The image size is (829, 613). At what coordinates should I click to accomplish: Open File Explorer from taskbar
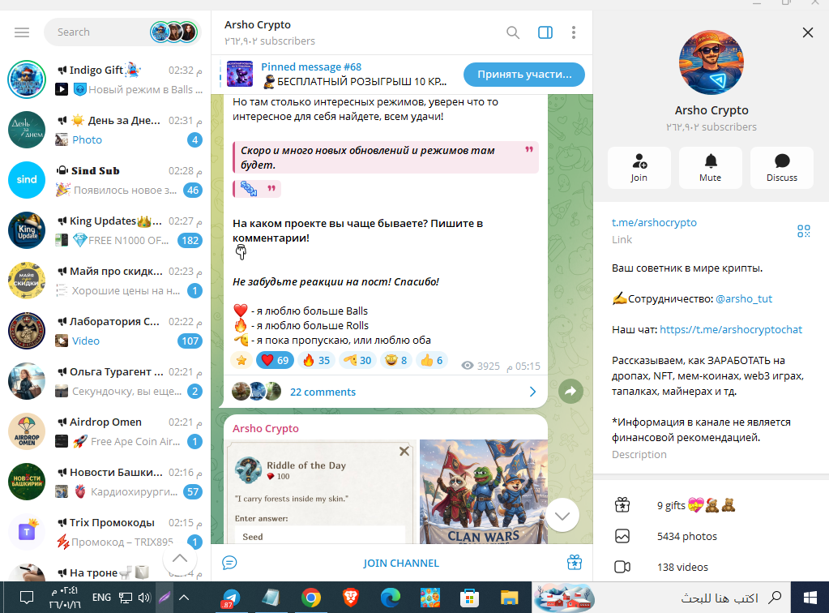pos(509,598)
